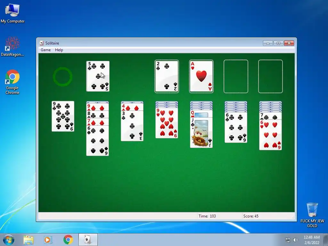Image resolution: width=328 pixels, height=246 pixels.
Task: Open the Help menu
Action: [59, 50]
